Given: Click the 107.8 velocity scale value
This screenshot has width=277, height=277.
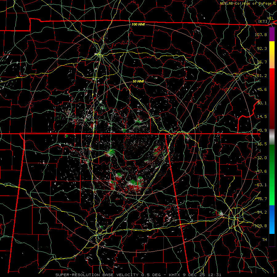Looking at the screenshot, I should tap(261, 34).
